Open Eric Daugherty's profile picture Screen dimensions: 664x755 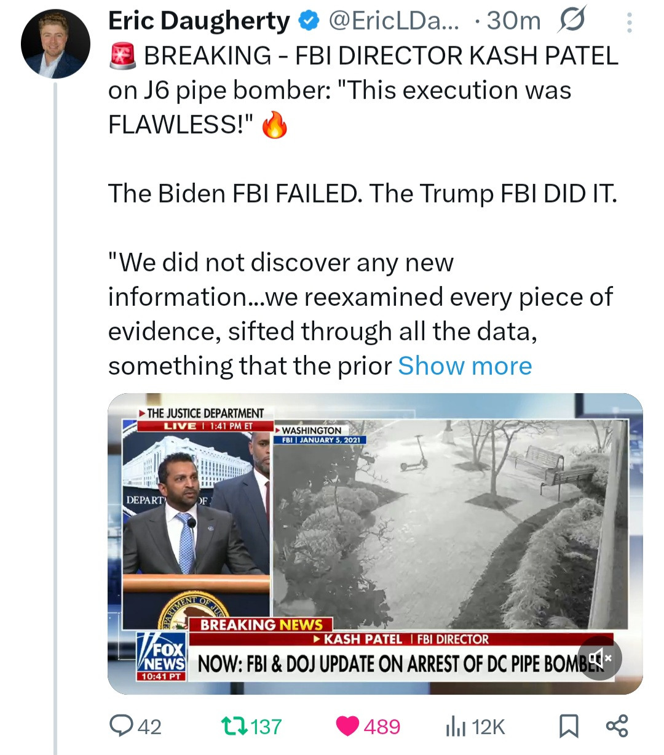[x=55, y=44]
